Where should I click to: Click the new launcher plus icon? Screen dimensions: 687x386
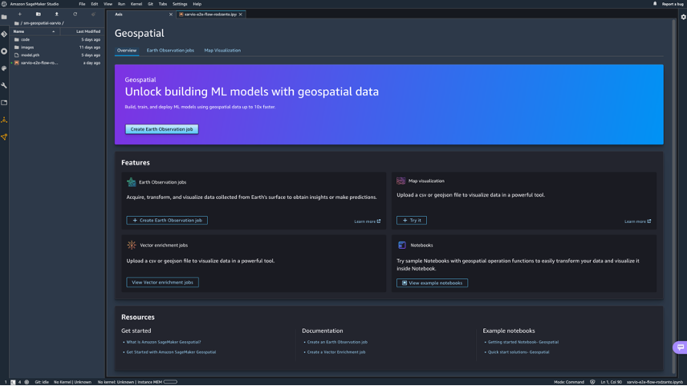click(20, 14)
